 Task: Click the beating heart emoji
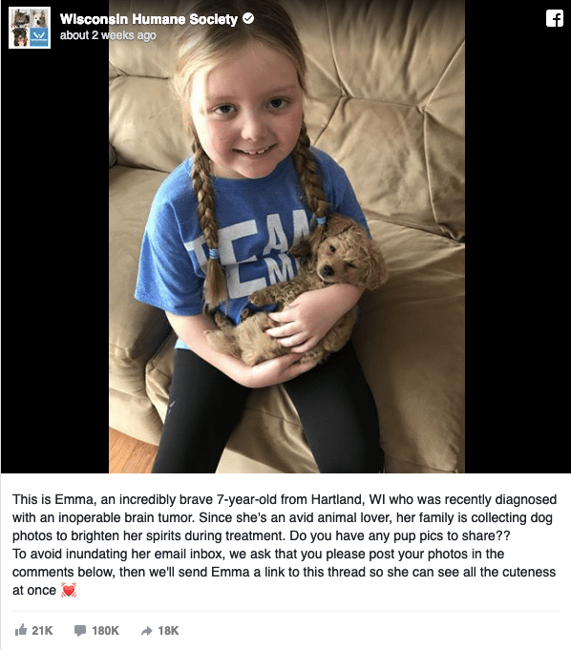[69, 590]
